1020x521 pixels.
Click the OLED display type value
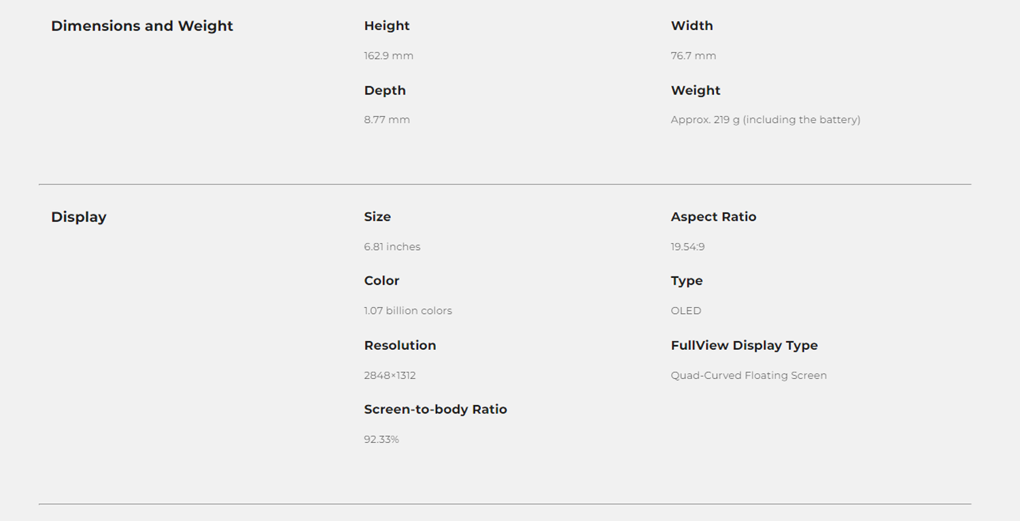click(x=685, y=310)
